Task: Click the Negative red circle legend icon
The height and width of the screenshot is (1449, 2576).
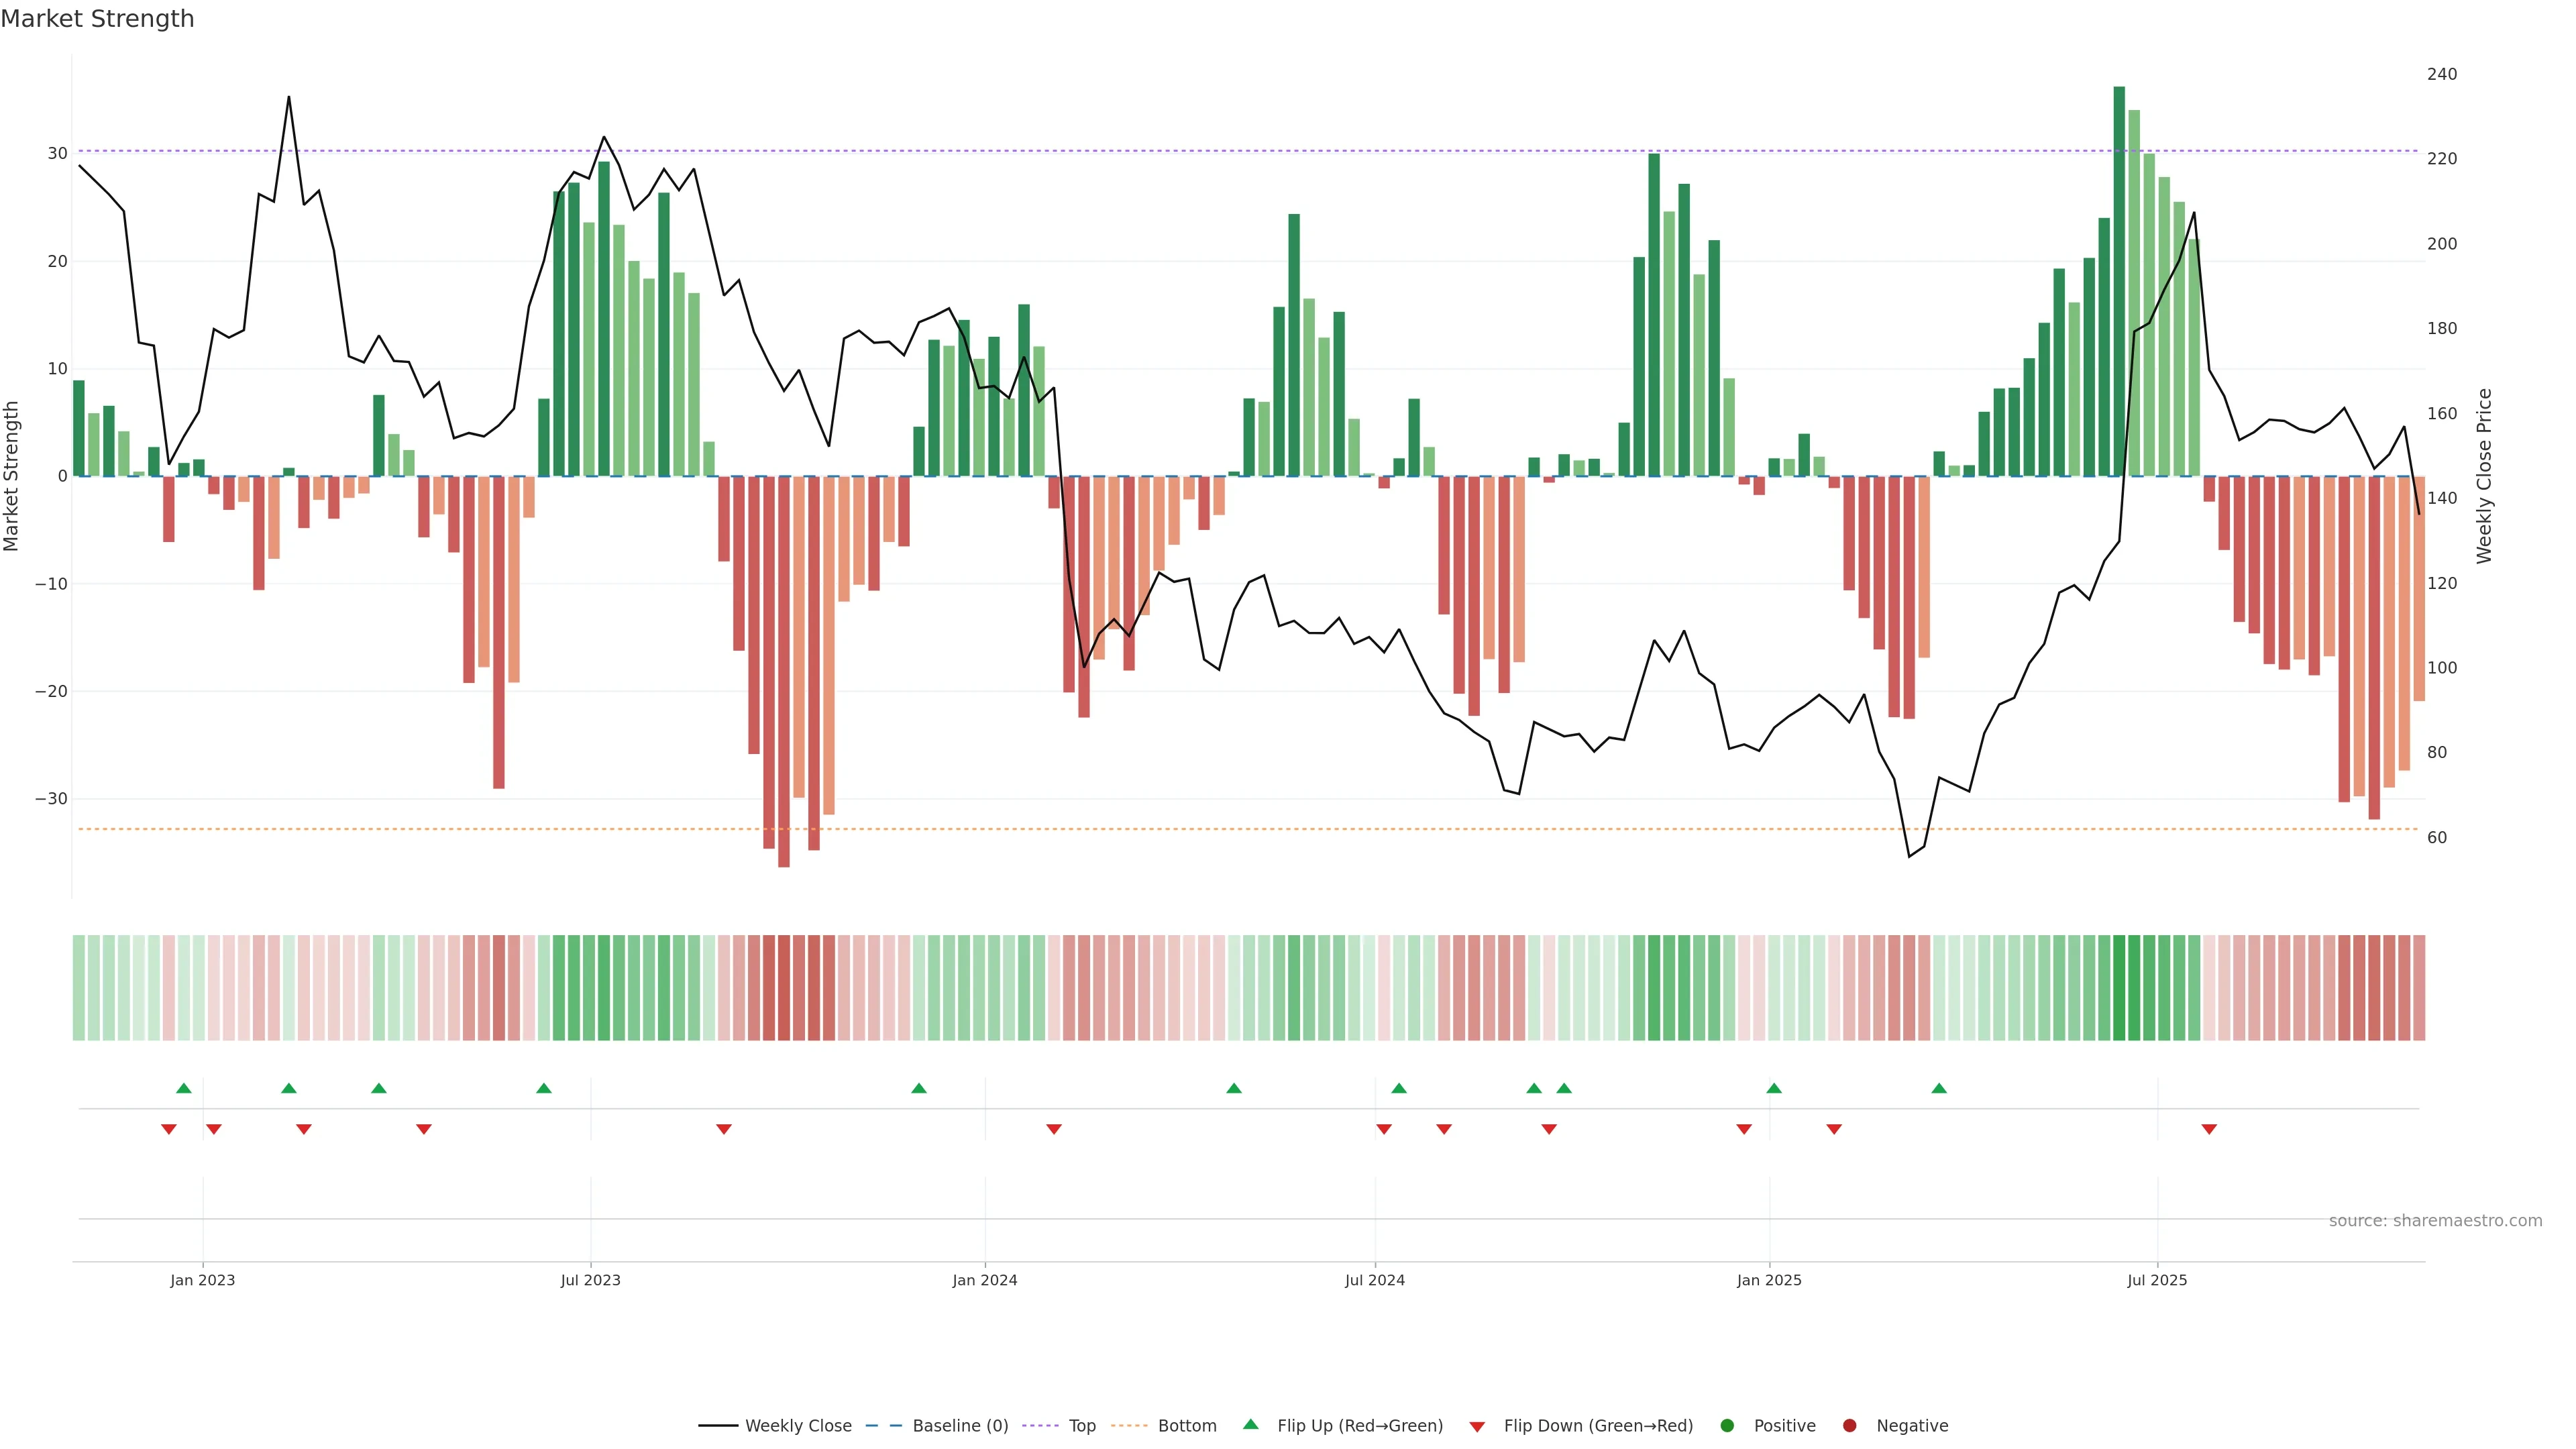Action: [1849, 1426]
